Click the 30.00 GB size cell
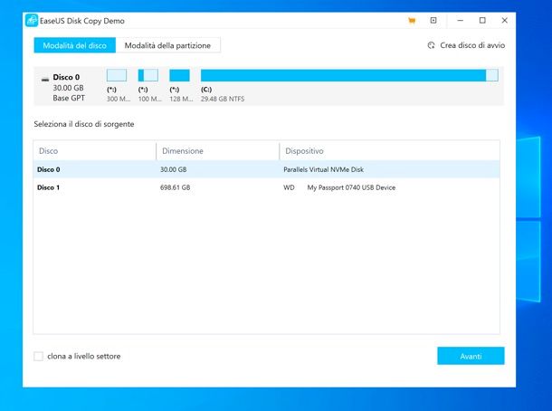 tap(173, 169)
